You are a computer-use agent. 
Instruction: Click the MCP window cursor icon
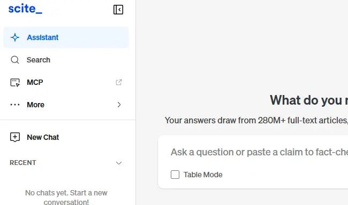pyautogui.click(x=15, y=82)
